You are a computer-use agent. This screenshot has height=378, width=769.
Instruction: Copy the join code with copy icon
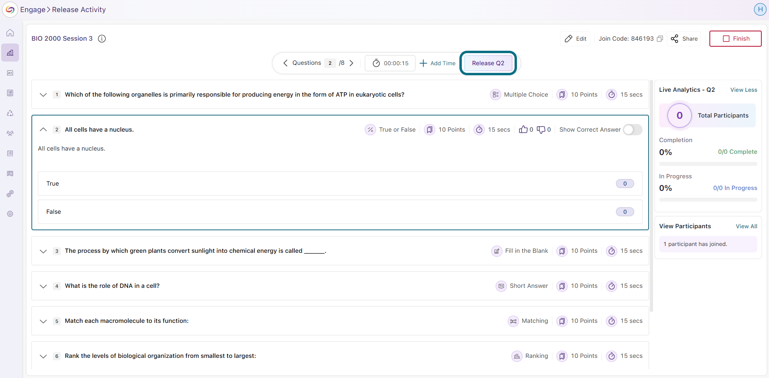coord(660,39)
